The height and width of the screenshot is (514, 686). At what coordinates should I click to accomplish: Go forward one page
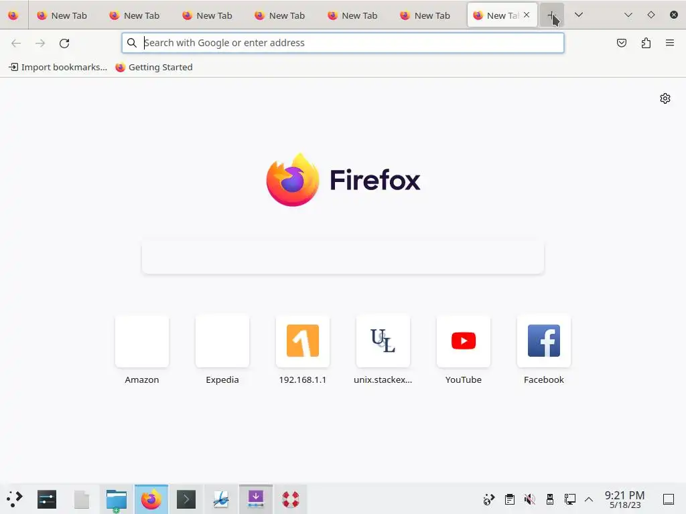click(40, 43)
